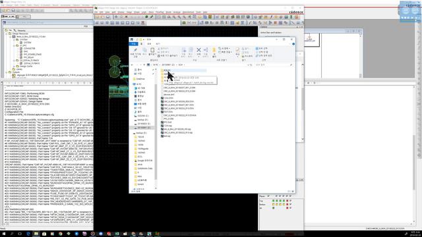Open File Explorer from the taskbar

coord(36,234)
